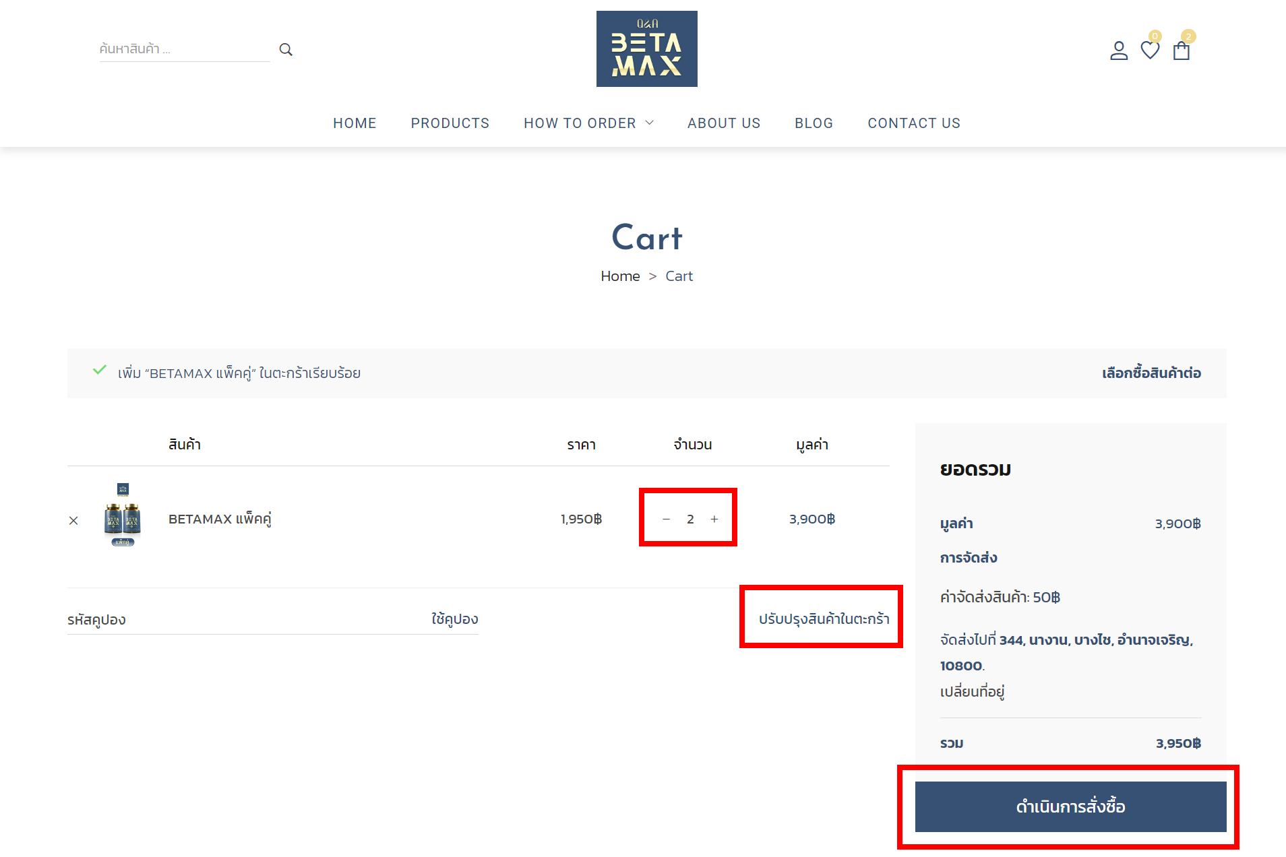Click the unit price 1,950฿ cell
The image size is (1286, 857).
click(x=581, y=519)
